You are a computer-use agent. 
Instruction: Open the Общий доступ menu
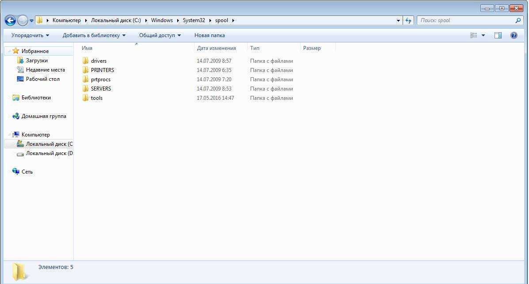point(160,35)
